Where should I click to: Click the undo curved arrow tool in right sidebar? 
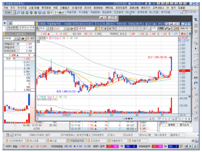coord(196,83)
